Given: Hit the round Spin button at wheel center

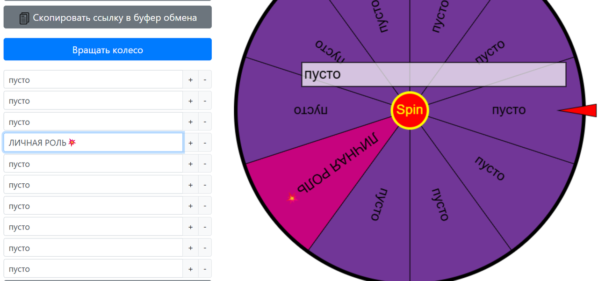Looking at the screenshot, I should click(410, 110).
